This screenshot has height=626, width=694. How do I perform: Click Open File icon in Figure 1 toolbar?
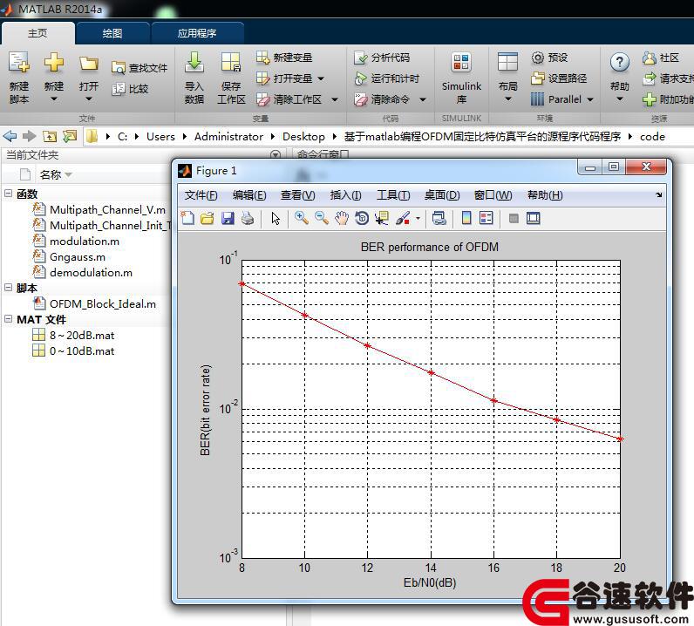point(208,218)
